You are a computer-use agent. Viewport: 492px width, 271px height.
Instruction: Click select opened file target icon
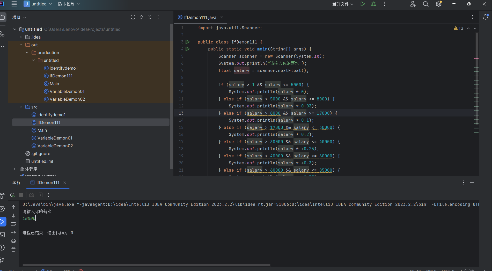pyautogui.click(x=133, y=17)
